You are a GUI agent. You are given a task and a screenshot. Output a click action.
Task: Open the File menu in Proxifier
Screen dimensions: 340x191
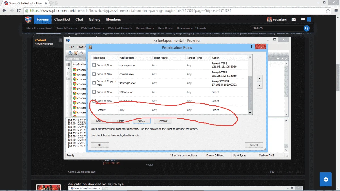pos(72,47)
